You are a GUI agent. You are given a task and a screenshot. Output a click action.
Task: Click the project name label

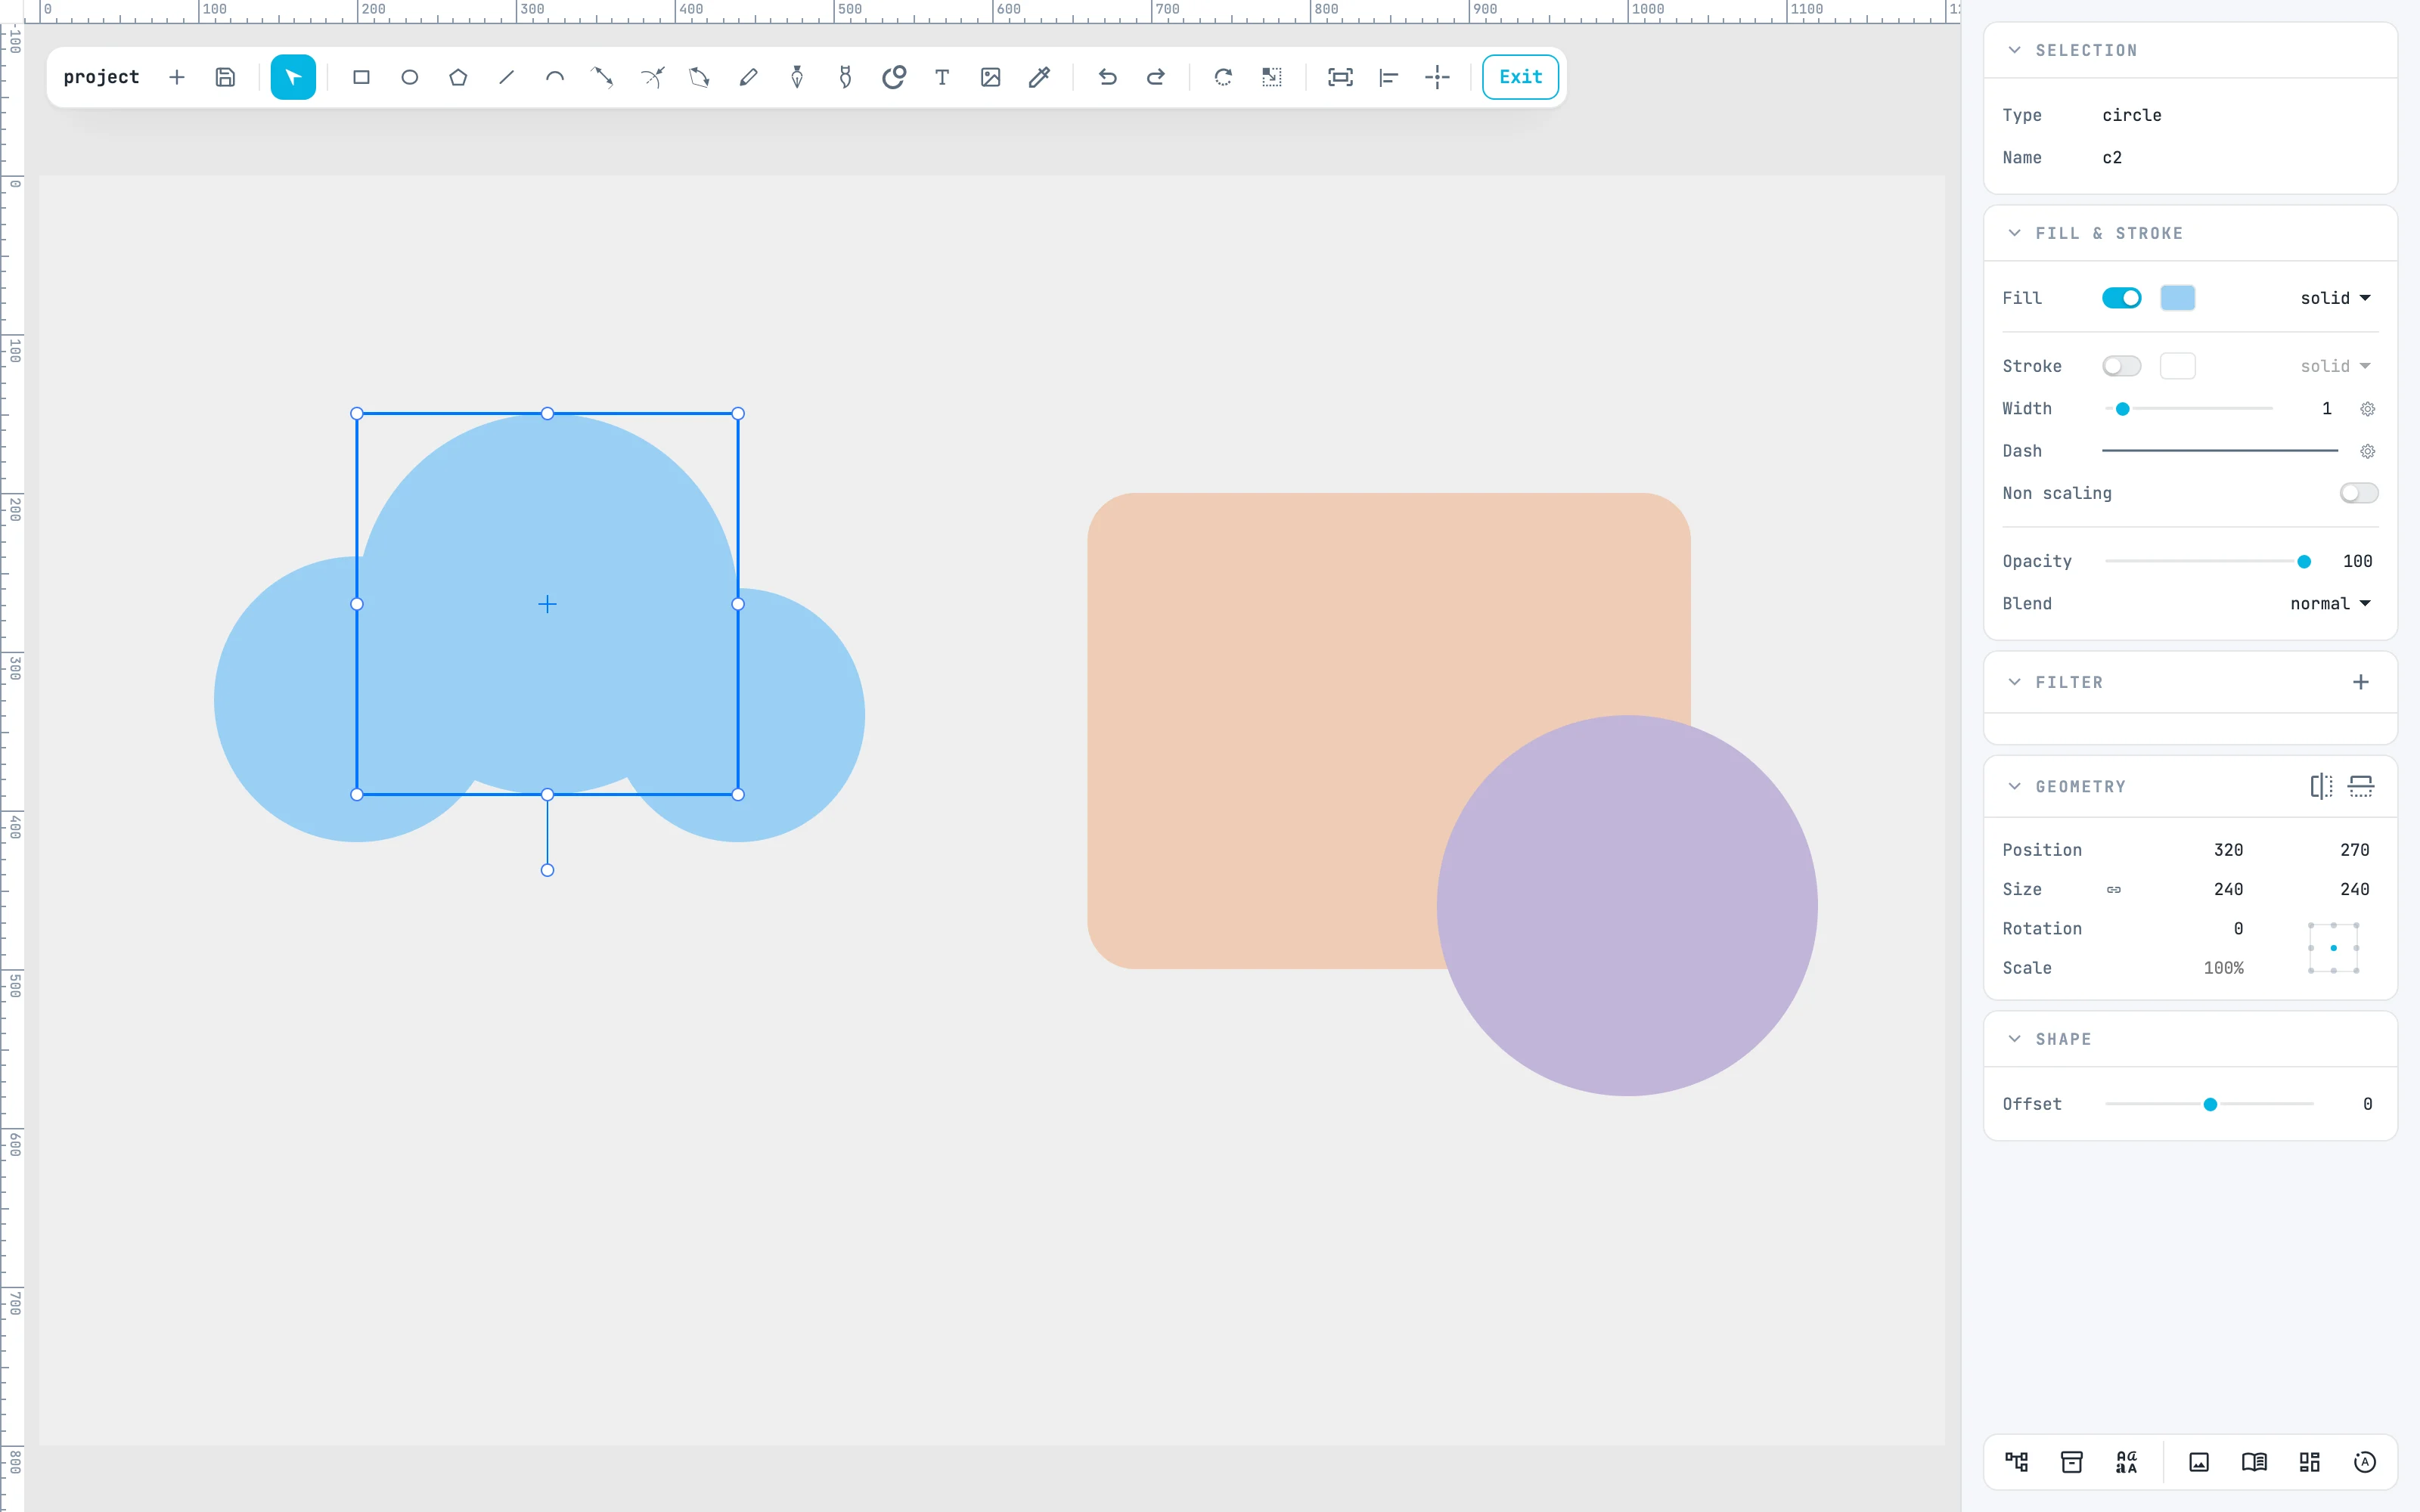point(101,77)
